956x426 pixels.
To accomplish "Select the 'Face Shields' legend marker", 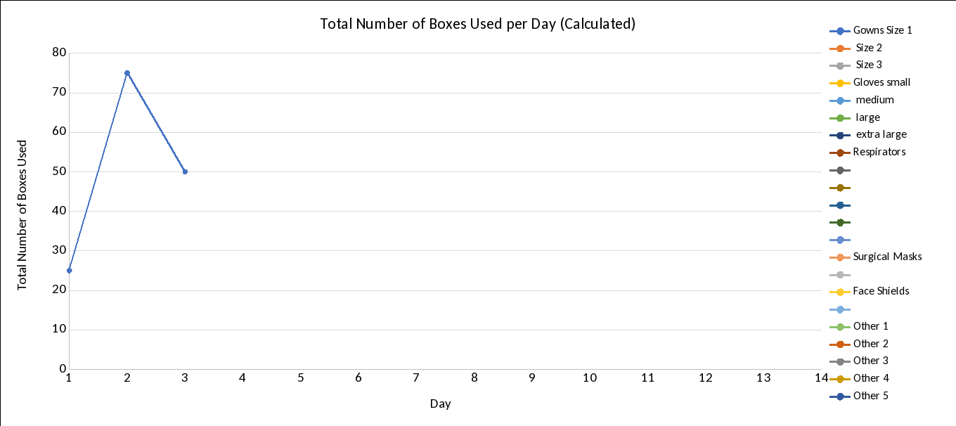I will point(840,292).
